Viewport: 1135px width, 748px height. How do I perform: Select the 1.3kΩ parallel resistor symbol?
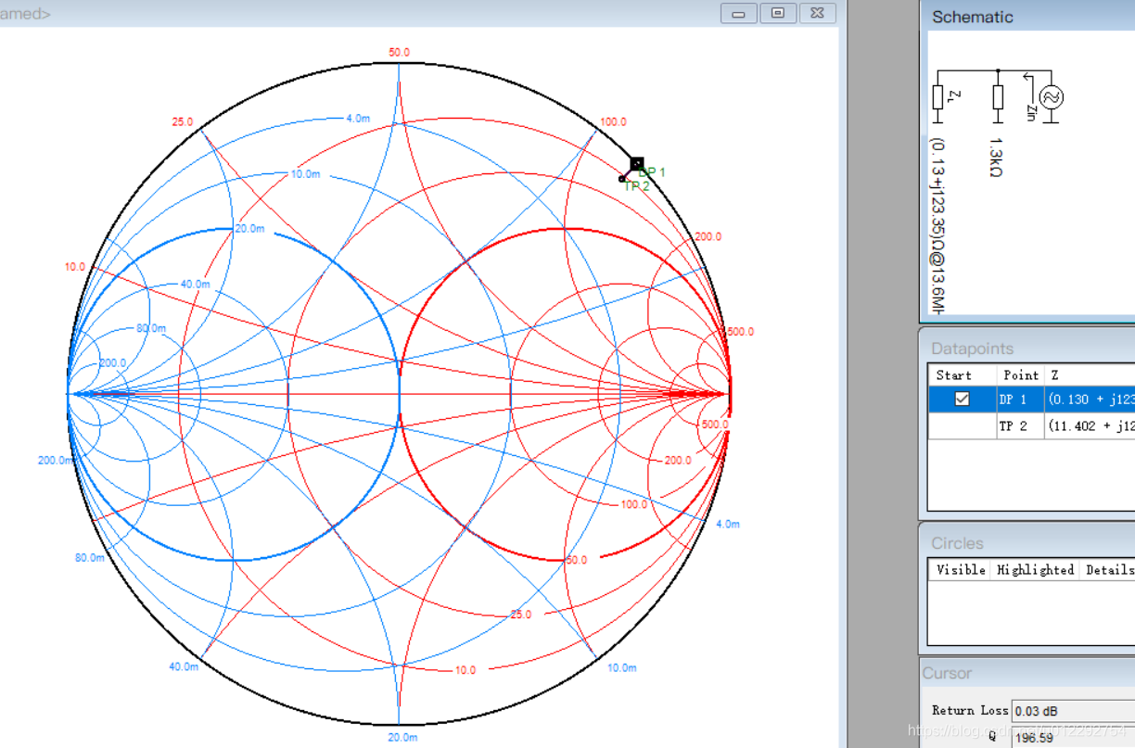tap(998, 97)
